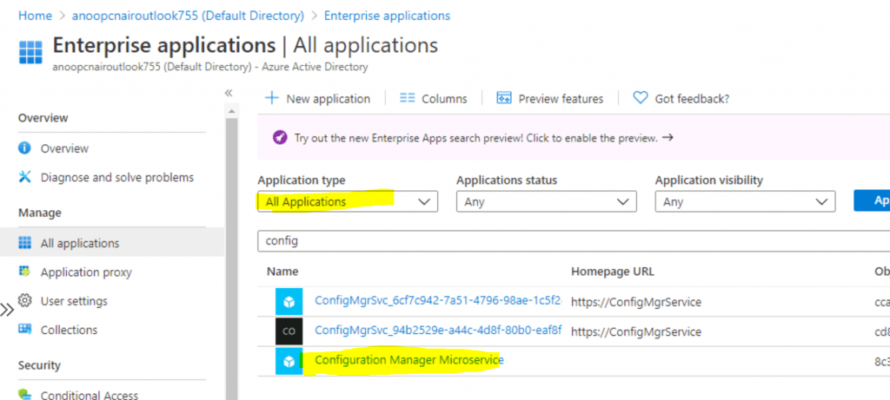Click https://ConfigMgrService in ConfigMgrSvc_94b2529e row
The image size is (890, 400).
636,331
